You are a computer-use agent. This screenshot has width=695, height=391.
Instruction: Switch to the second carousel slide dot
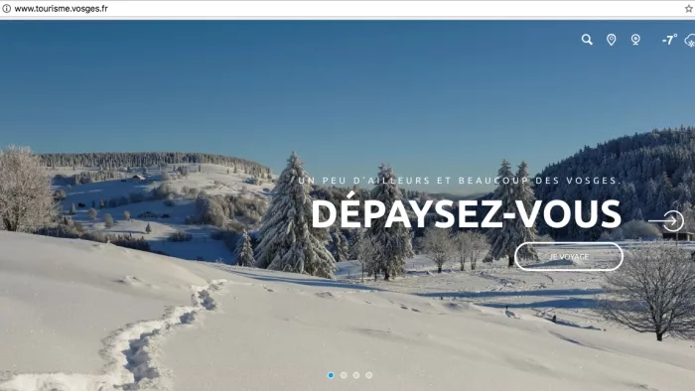click(344, 375)
